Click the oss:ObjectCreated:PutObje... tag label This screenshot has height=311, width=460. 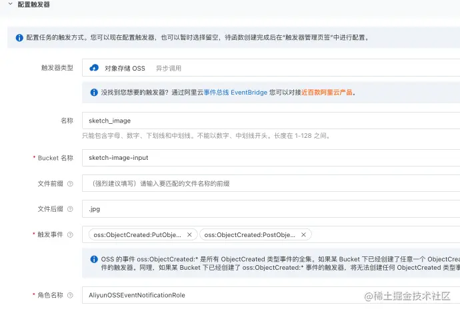coord(137,235)
